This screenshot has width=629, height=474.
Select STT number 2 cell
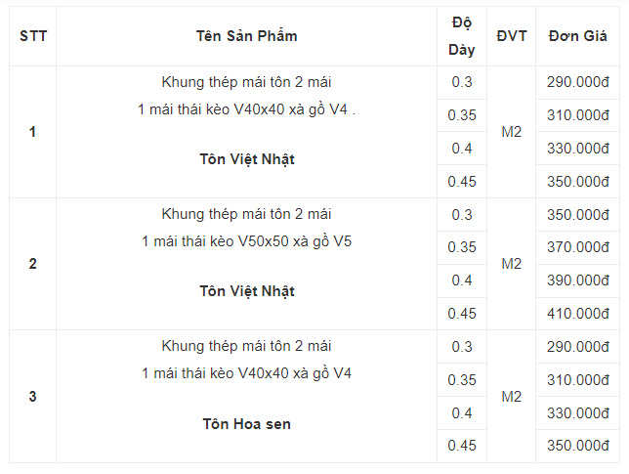33,264
